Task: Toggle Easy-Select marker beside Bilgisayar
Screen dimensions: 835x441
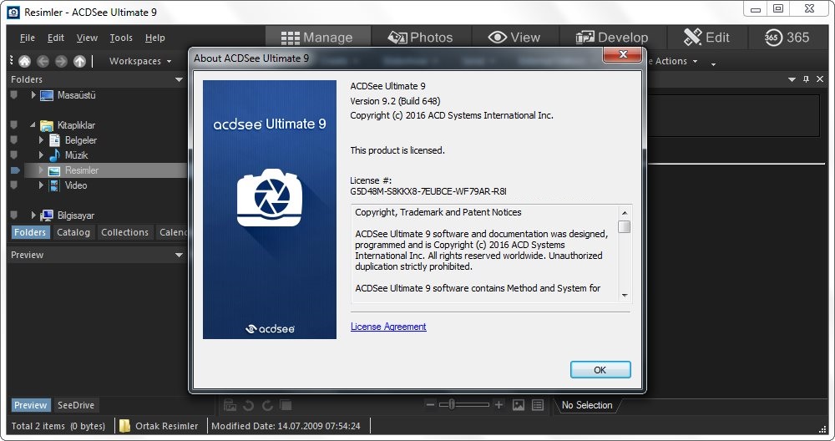Action: (x=14, y=215)
